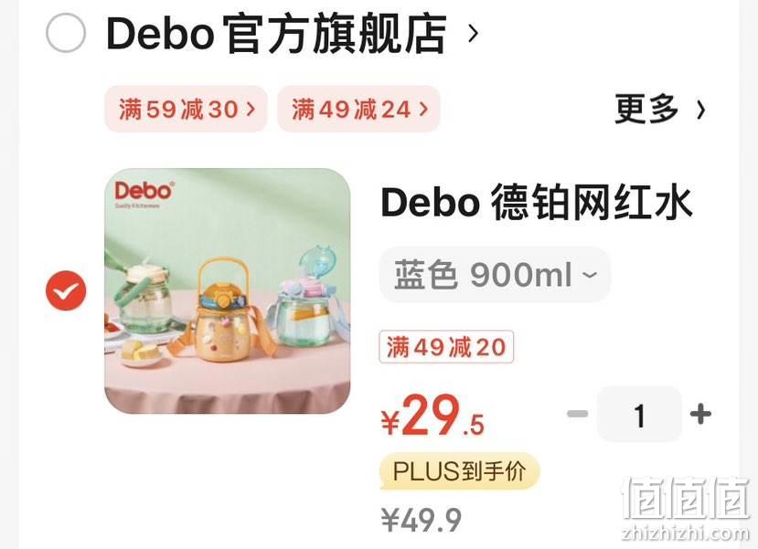758x549 pixels.
Task: Open the Debo 德铂网红水 product title
Action: click(x=536, y=203)
